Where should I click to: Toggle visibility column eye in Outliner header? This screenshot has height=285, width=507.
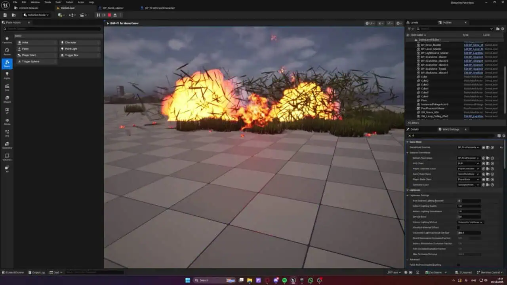tap(408, 35)
